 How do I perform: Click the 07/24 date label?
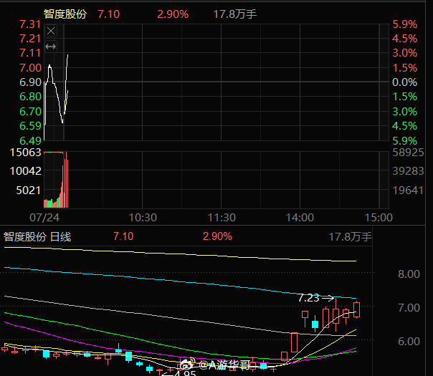(44, 218)
